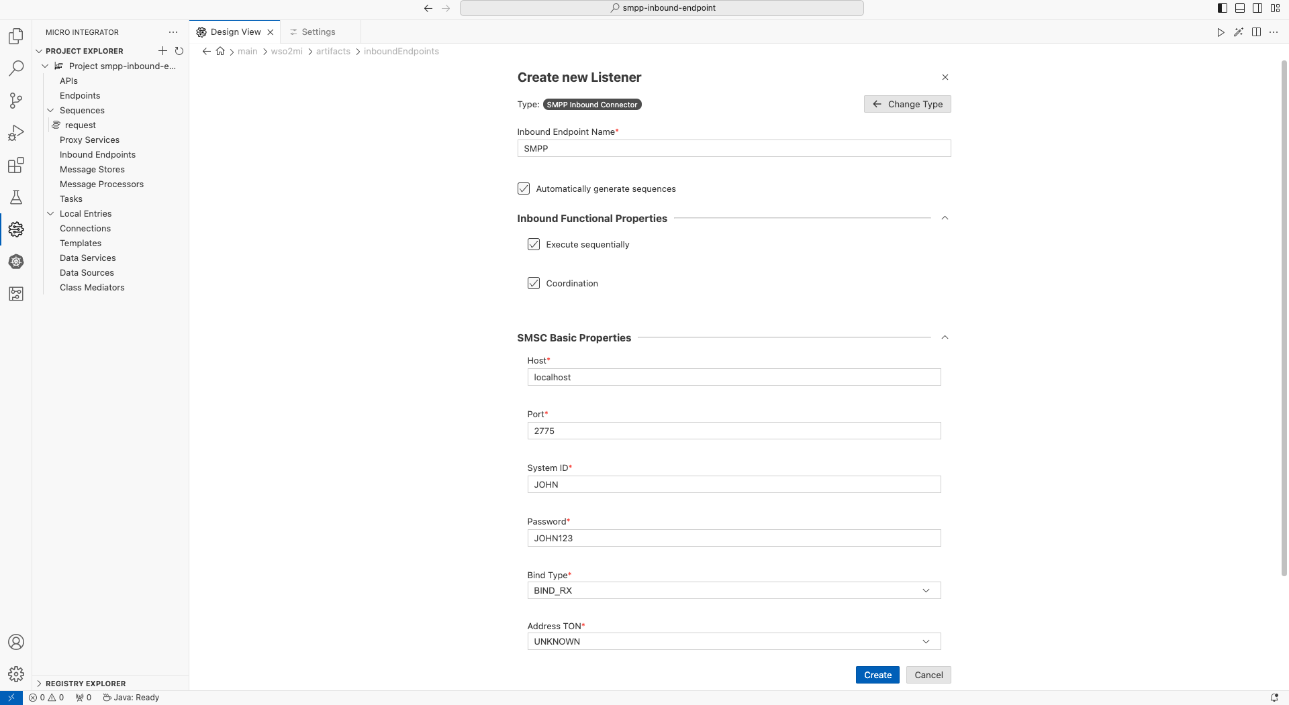1289x705 pixels.
Task: Open the Search view in the activity bar
Action: [x=16, y=68]
